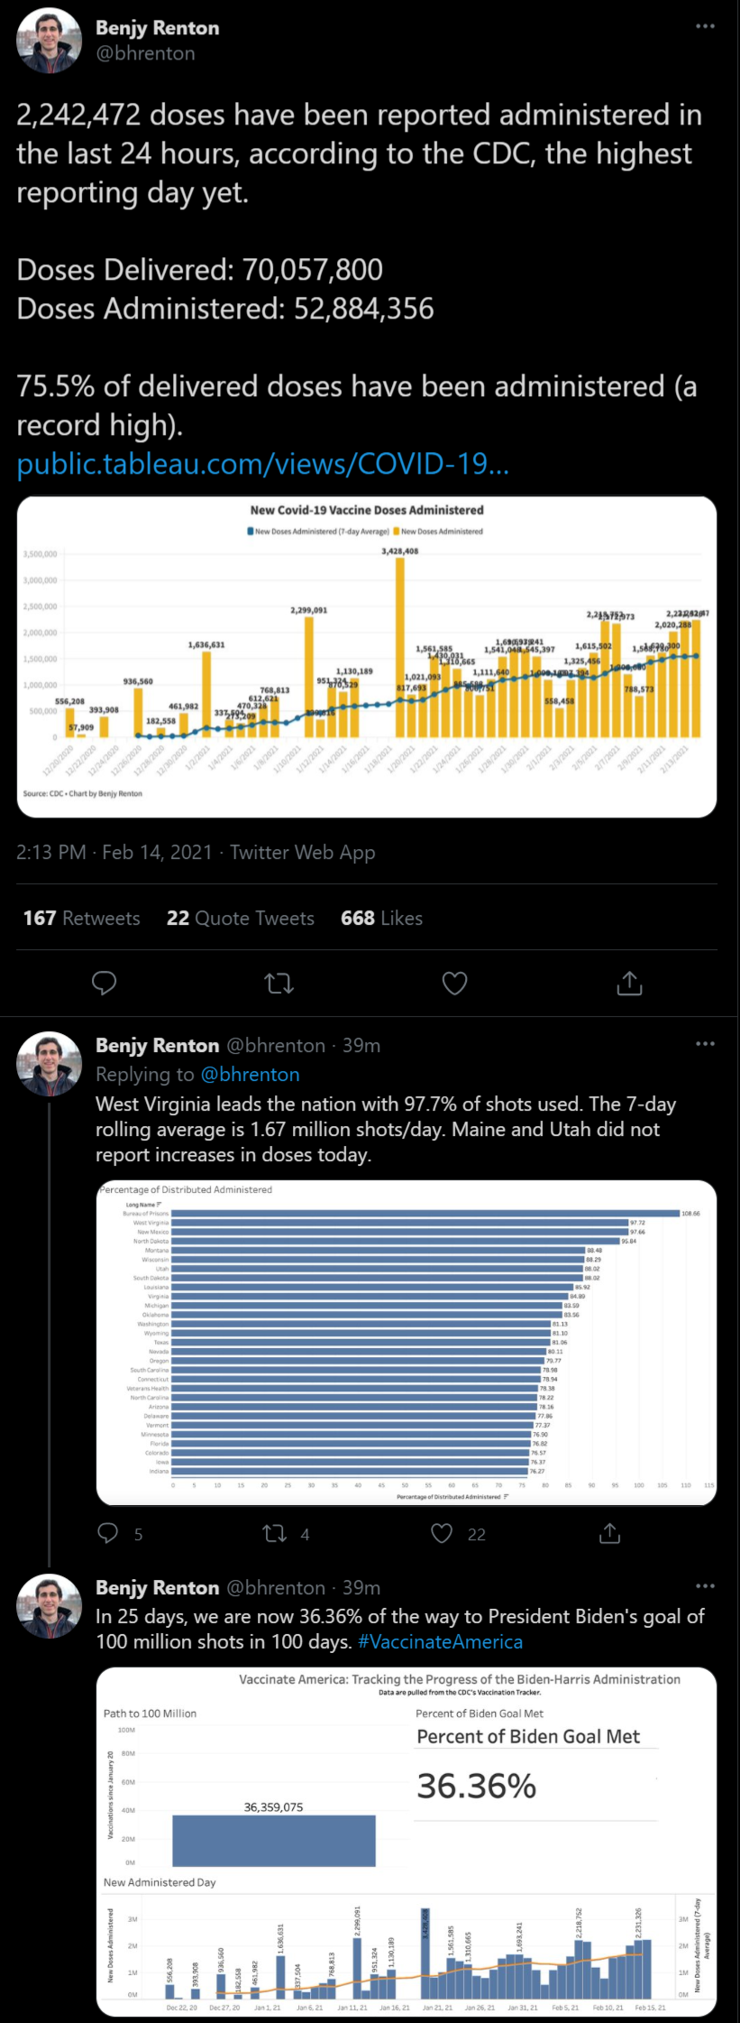Open more options on West Virginia reply

point(705,1044)
